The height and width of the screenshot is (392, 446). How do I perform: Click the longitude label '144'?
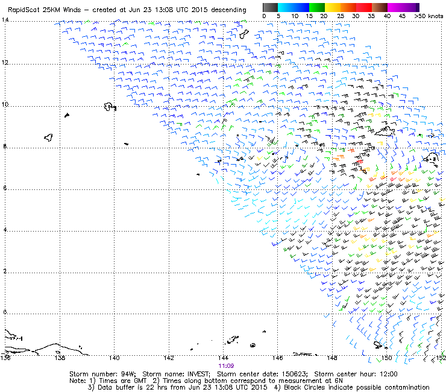[x=223, y=358]
